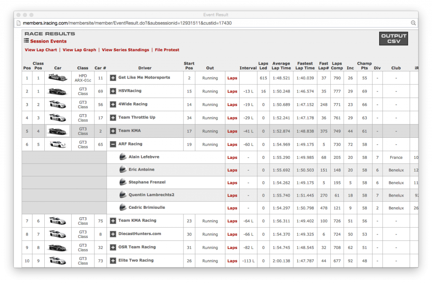The height and width of the screenshot is (284, 432).
Task: Expand the OSR Team Racing drivers
Action: (113, 247)
